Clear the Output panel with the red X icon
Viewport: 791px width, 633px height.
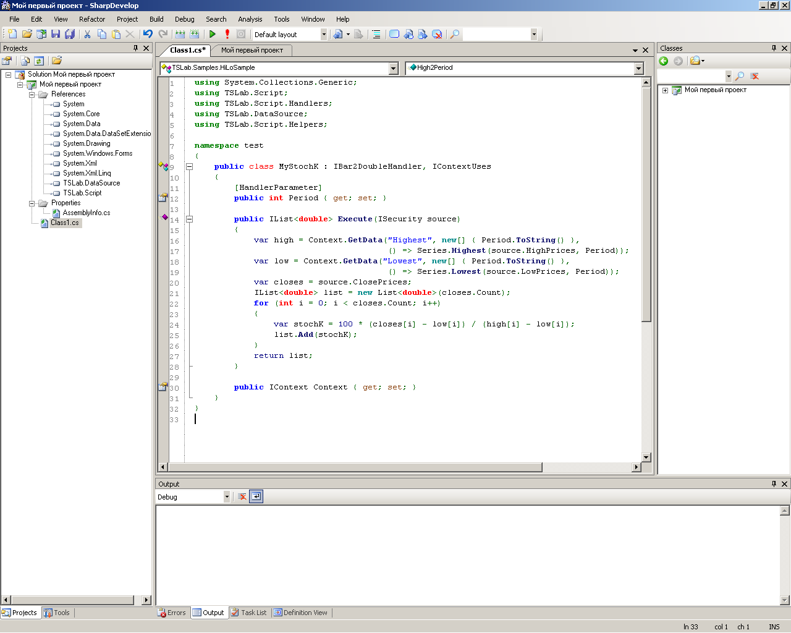242,496
